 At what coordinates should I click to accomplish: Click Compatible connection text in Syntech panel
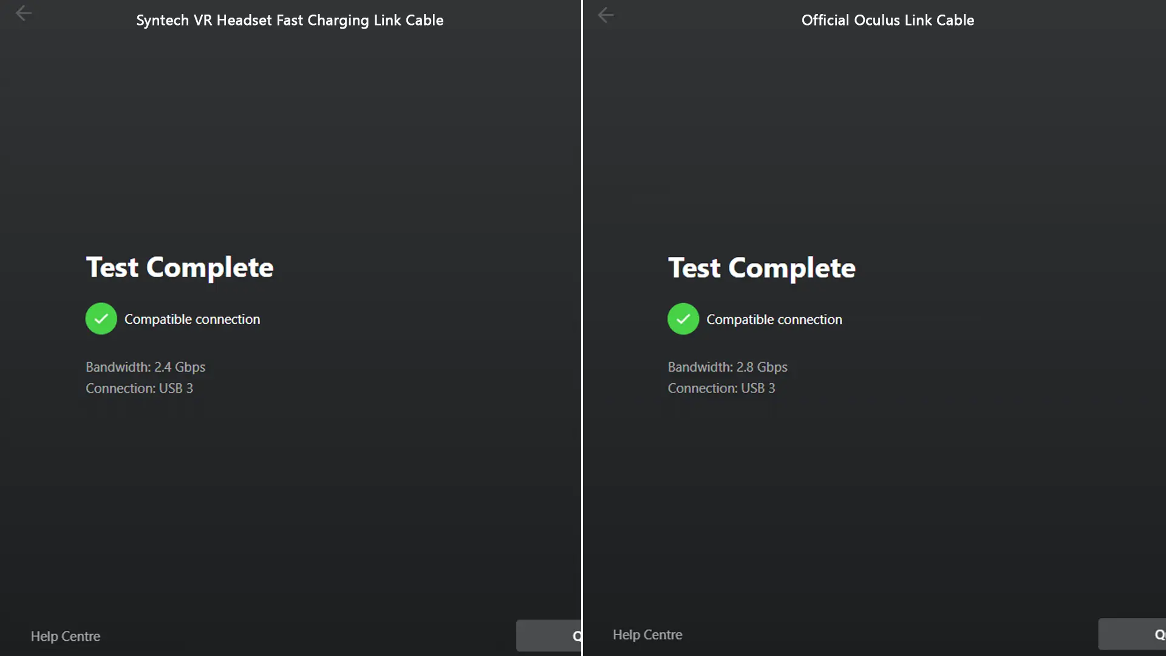click(192, 319)
